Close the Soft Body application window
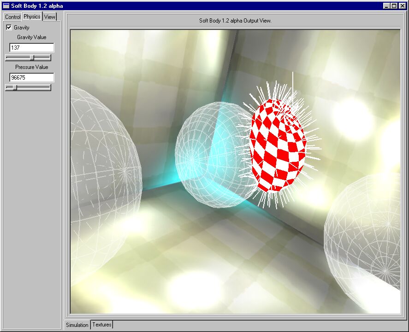The image size is (409, 332). [x=402, y=6]
